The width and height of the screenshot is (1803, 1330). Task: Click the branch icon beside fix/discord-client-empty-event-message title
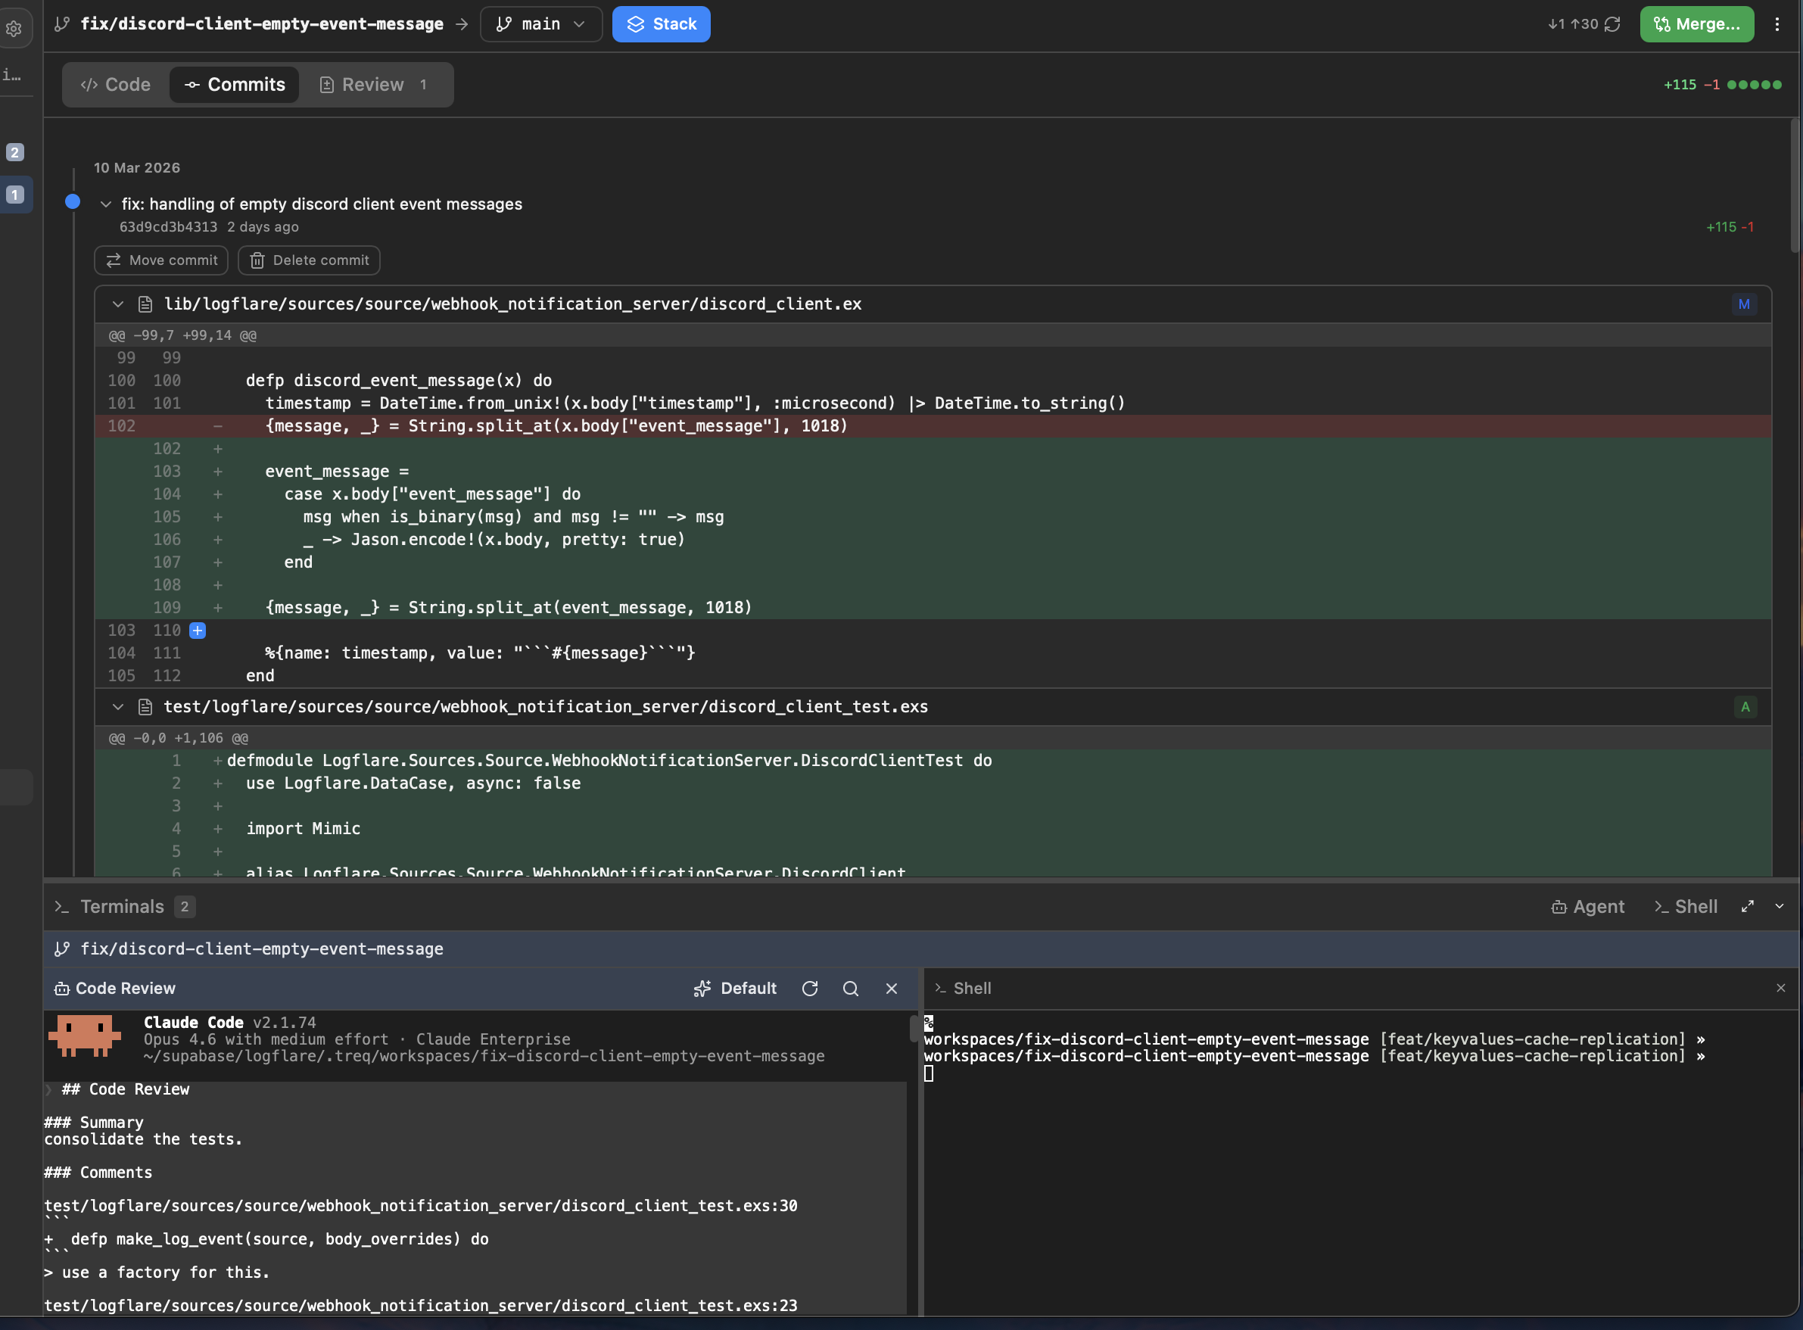(62, 24)
